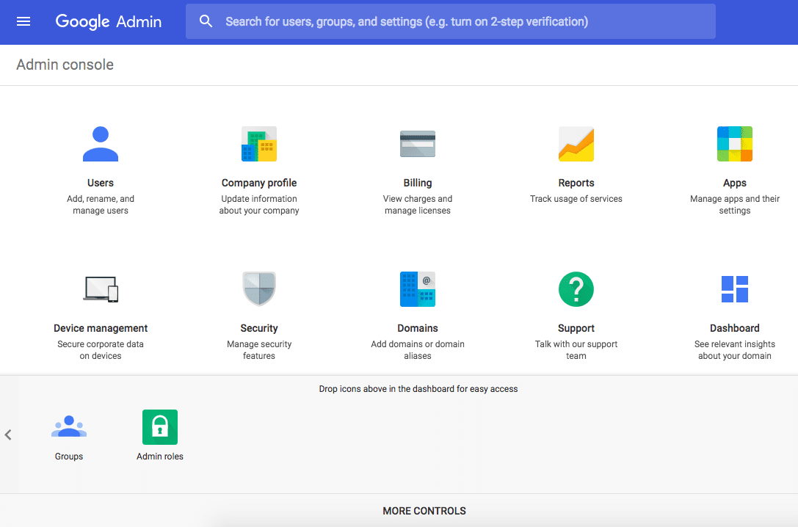Open the 'Talk with our support team' link
Screen dimensions: 798x527
(576, 349)
